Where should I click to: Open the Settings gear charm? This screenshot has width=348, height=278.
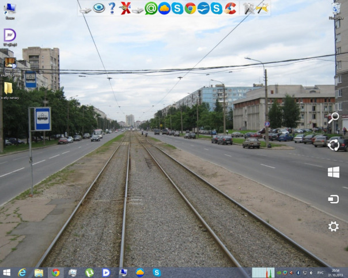click(x=334, y=226)
